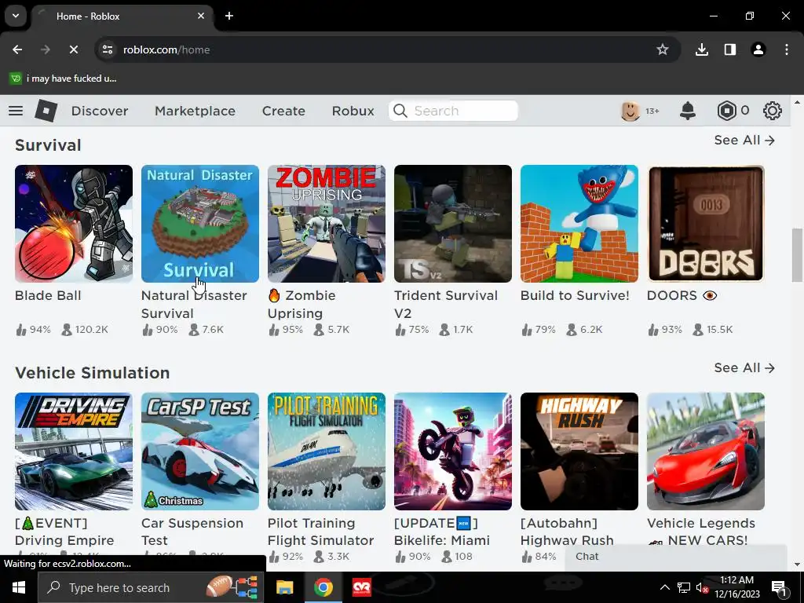
Task: Open the Robux page
Action: pyautogui.click(x=353, y=111)
